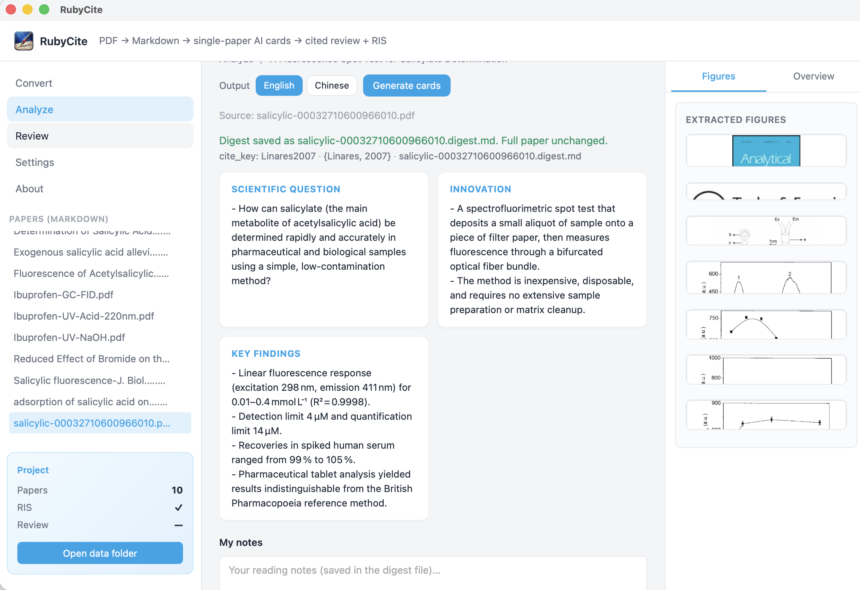Click the SCIENTIFIC QUESTION card heading
The width and height of the screenshot is (860, 590).
pyautogui.click(x=286, y=189)
